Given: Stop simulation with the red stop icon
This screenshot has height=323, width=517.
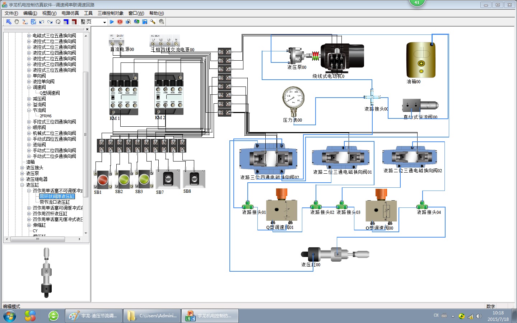Looking at the screenshot, I should [120, 22].
